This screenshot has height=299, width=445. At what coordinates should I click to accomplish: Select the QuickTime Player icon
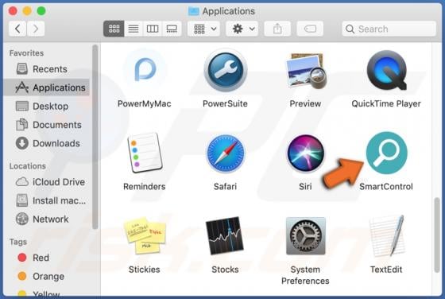pyautogui.click(x=386, y=70)
